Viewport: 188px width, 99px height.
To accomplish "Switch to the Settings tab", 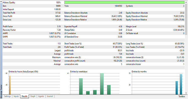I will [7, 96].
